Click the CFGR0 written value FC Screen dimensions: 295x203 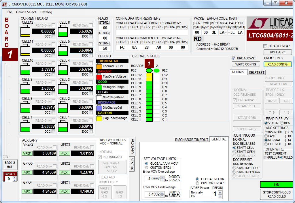(x=122, y=47)
